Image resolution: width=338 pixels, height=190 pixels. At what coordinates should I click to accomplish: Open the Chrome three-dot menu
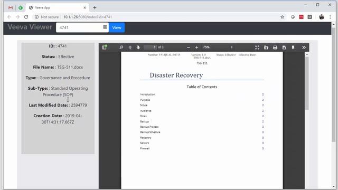(x=330, y=17)
